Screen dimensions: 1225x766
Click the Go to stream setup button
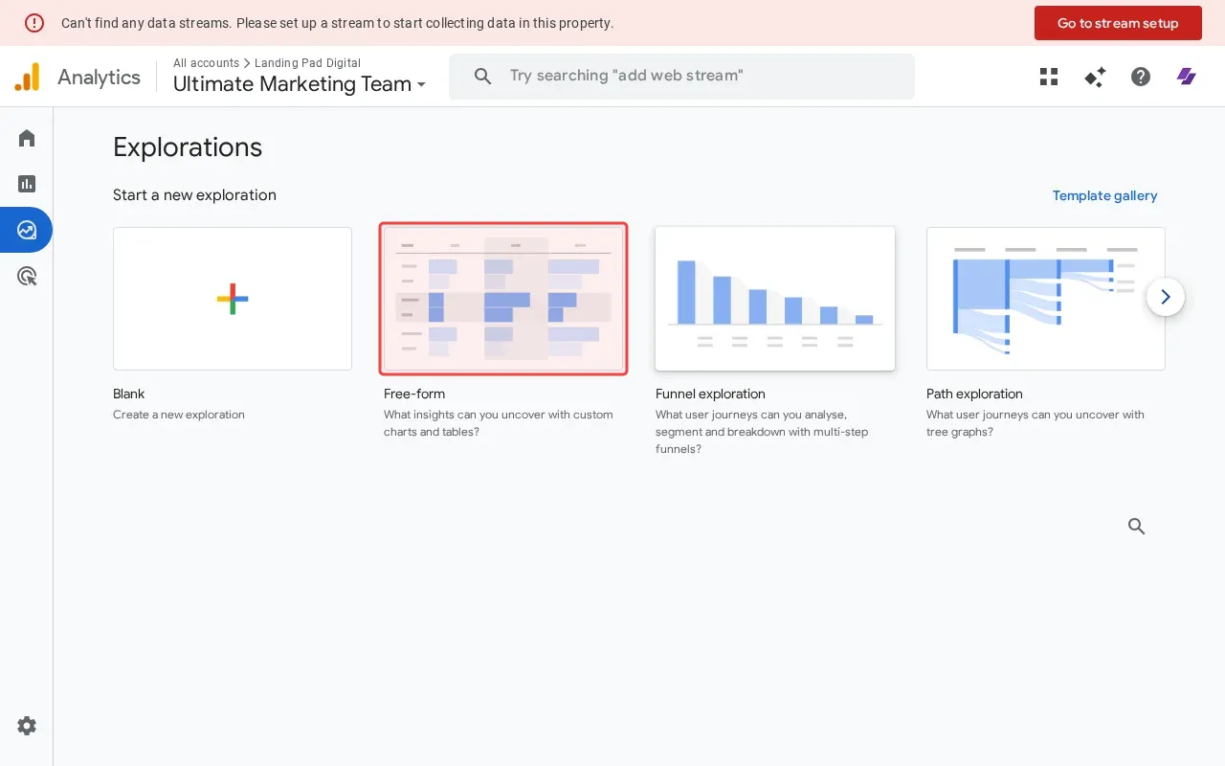tap(1118, 22)
